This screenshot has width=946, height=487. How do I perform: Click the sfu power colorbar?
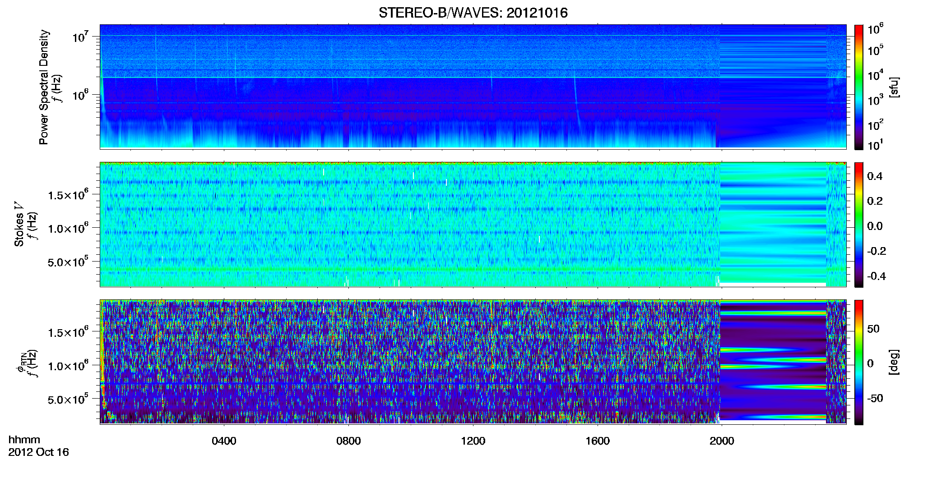(859, 87)
